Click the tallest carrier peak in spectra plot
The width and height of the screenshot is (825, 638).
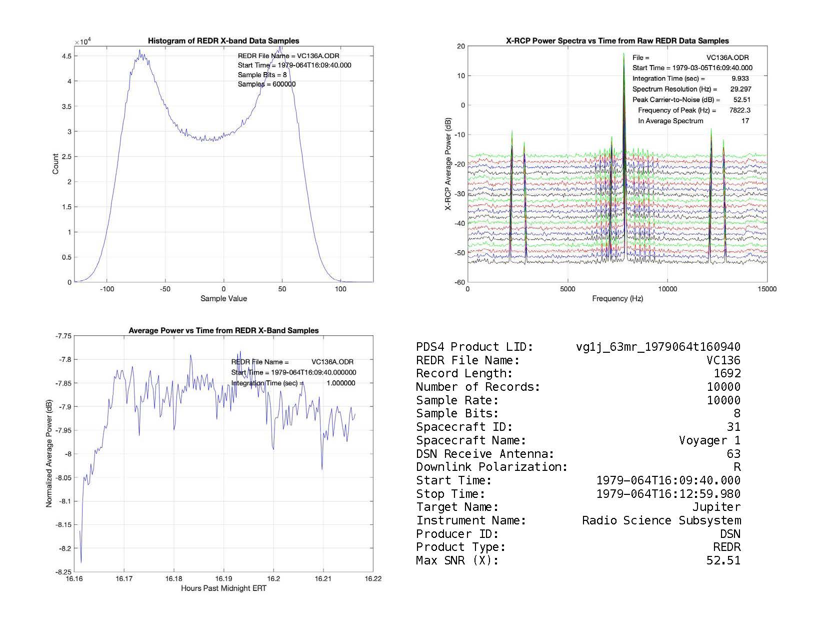[623, 55]
